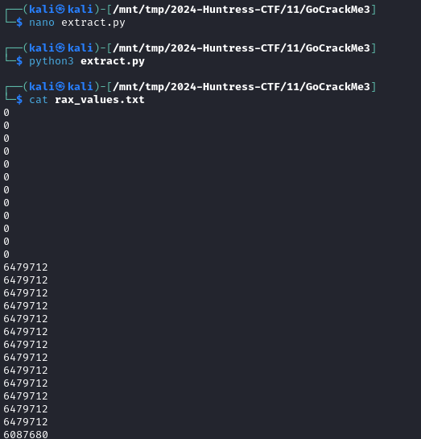Click the first 0 output line
Screen dimensions: 421x439
pyautogui.click(x=6, y=113)
